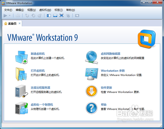
Task: Click the 打开虚拟机 folder icon
Action: click(21, 74)
